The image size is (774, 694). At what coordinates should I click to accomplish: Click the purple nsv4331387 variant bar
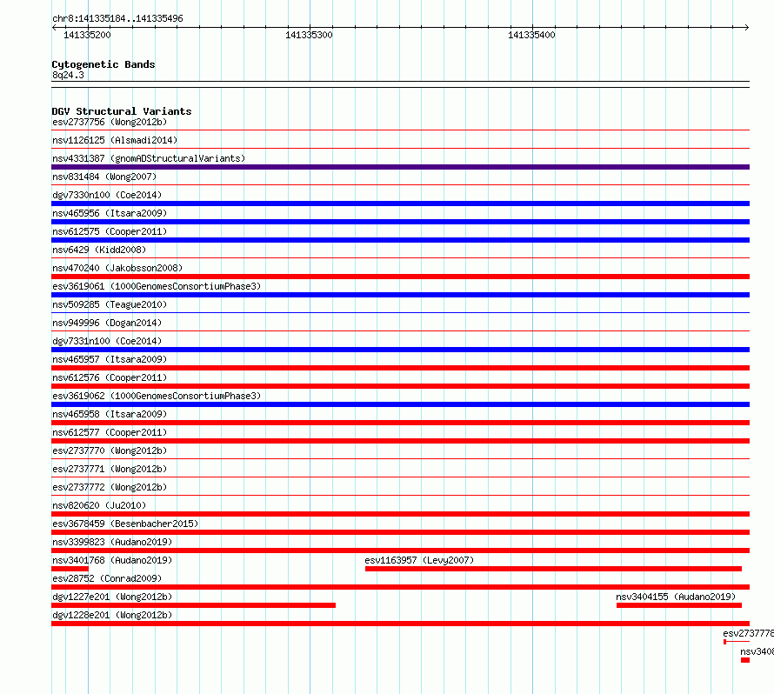(x=400, y=167)
